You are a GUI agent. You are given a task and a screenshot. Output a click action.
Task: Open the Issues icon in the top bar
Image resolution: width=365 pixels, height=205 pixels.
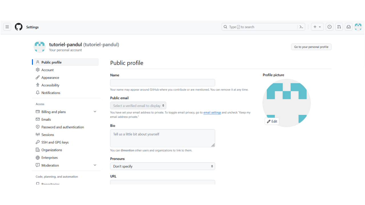pyautogui.click(x=329, y=27)
